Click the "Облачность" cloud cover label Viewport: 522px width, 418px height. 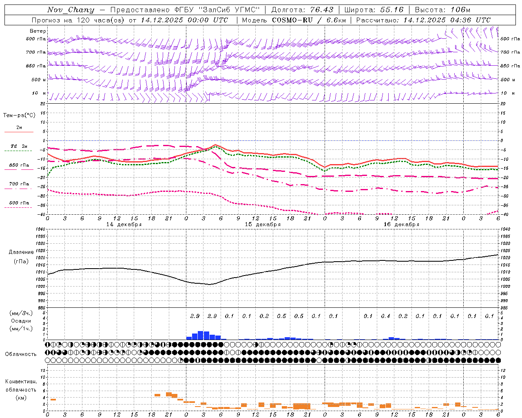coord(21,354)
